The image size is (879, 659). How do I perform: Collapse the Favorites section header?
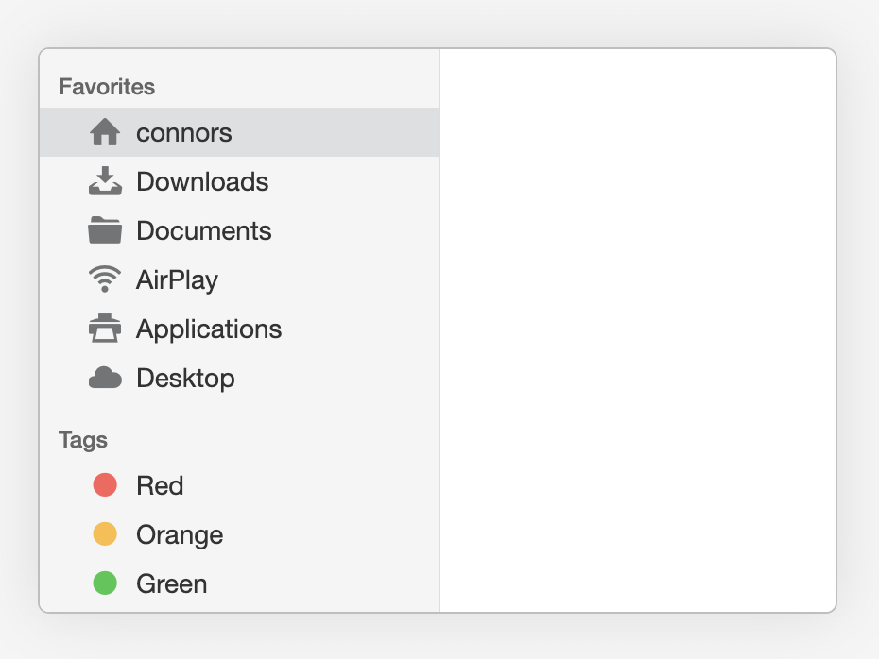pyautogui.click(x=107, y=87)
